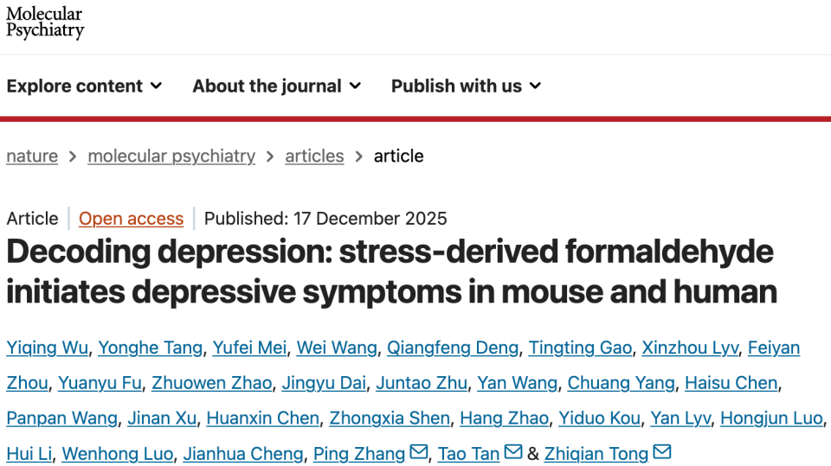The width and height of the screenshot is (831, 466).
Task: Click author Hongjun Luo
Action: point(770,418)
